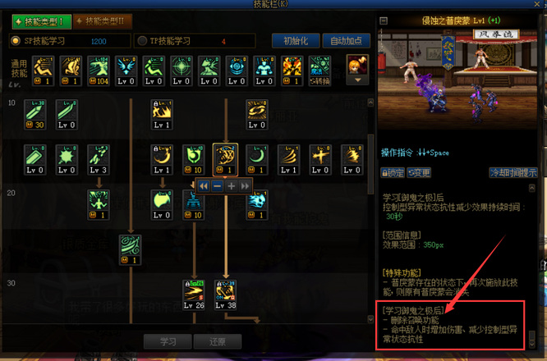This screenshot has height=361, width=547.
Task: Select the Lv 104 skill in 通用技能 row
Action: coord(99,71)
